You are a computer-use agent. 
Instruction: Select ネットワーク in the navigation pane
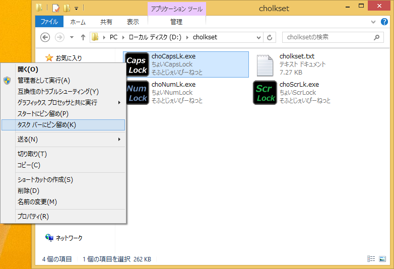[x=69, y=238]
